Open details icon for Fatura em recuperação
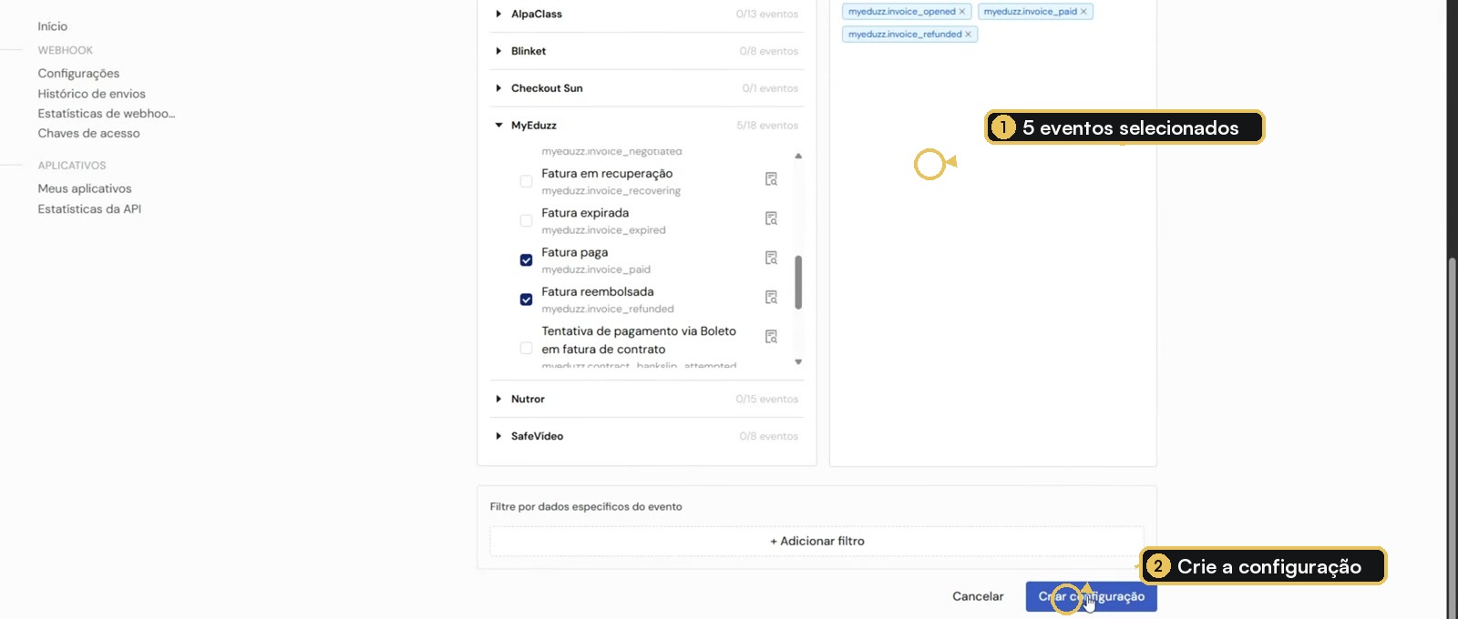The image size is (1458, 619). (x=771, y=179)
